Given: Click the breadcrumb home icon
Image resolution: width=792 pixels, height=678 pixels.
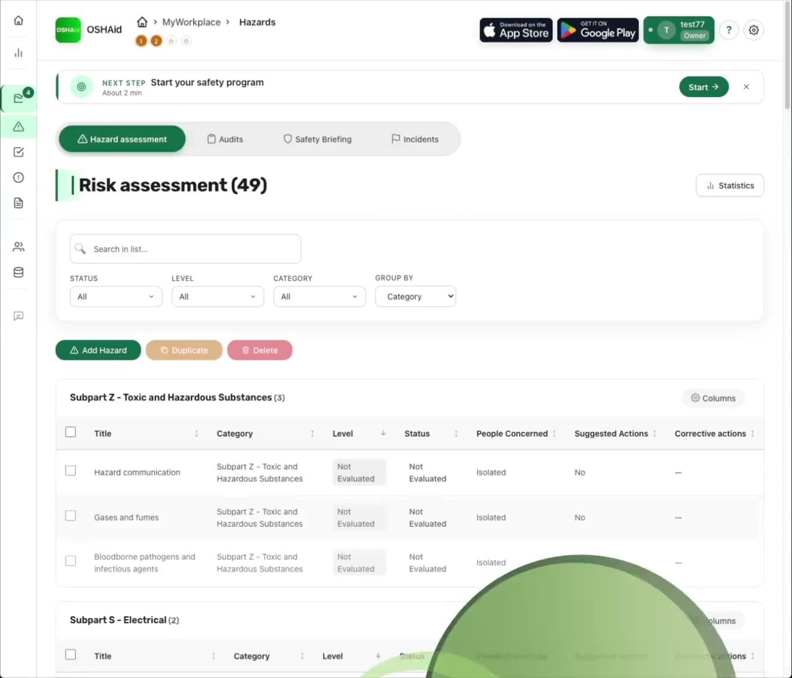Looking at the screenshot, I should [x=142, y=22].
